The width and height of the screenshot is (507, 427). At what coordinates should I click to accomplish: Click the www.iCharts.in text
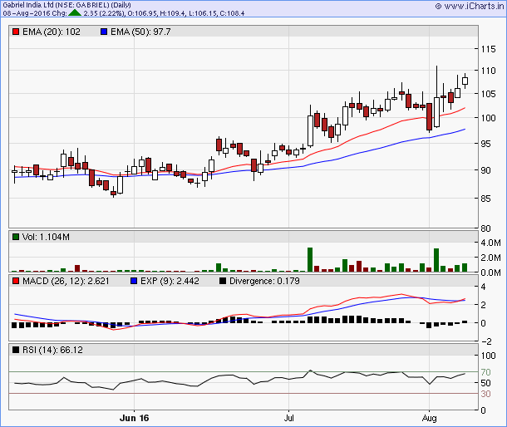coord(474,6)
